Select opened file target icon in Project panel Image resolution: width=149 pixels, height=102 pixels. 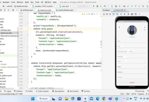tap(1, 10)
